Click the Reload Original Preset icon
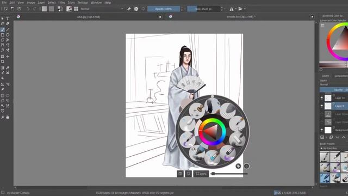The image size is (348, 196). pyautogui.click(x=144, y=9)
